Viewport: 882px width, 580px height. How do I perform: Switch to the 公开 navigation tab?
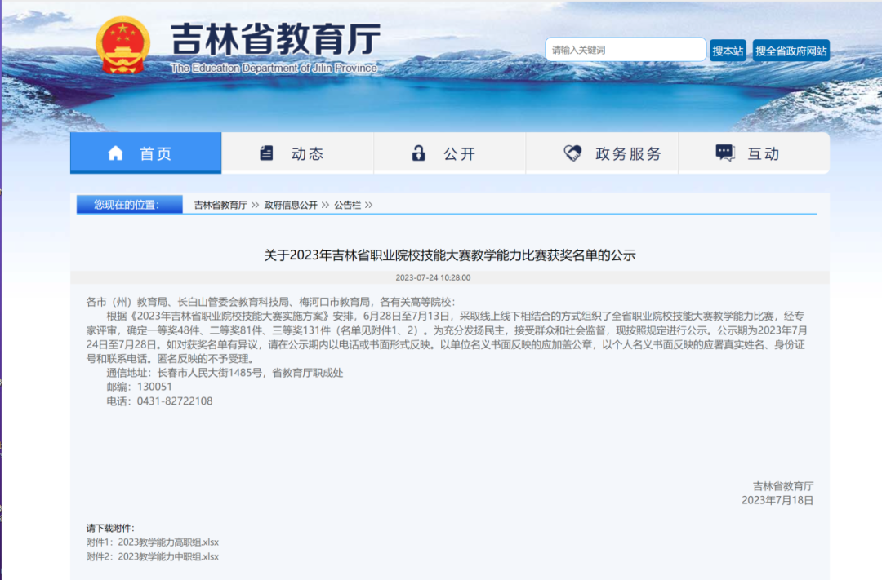[450, 153]
